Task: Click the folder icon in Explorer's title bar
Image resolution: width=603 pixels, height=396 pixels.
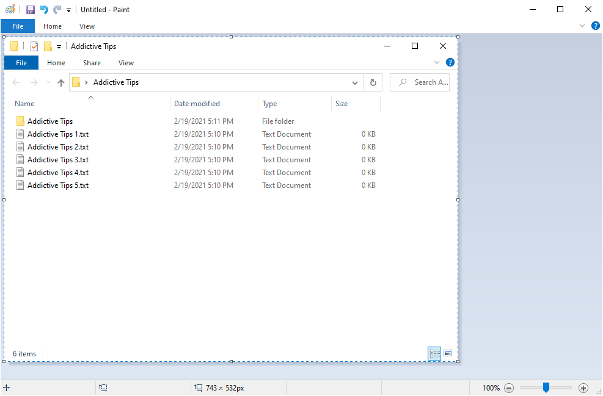Action: 14,46
